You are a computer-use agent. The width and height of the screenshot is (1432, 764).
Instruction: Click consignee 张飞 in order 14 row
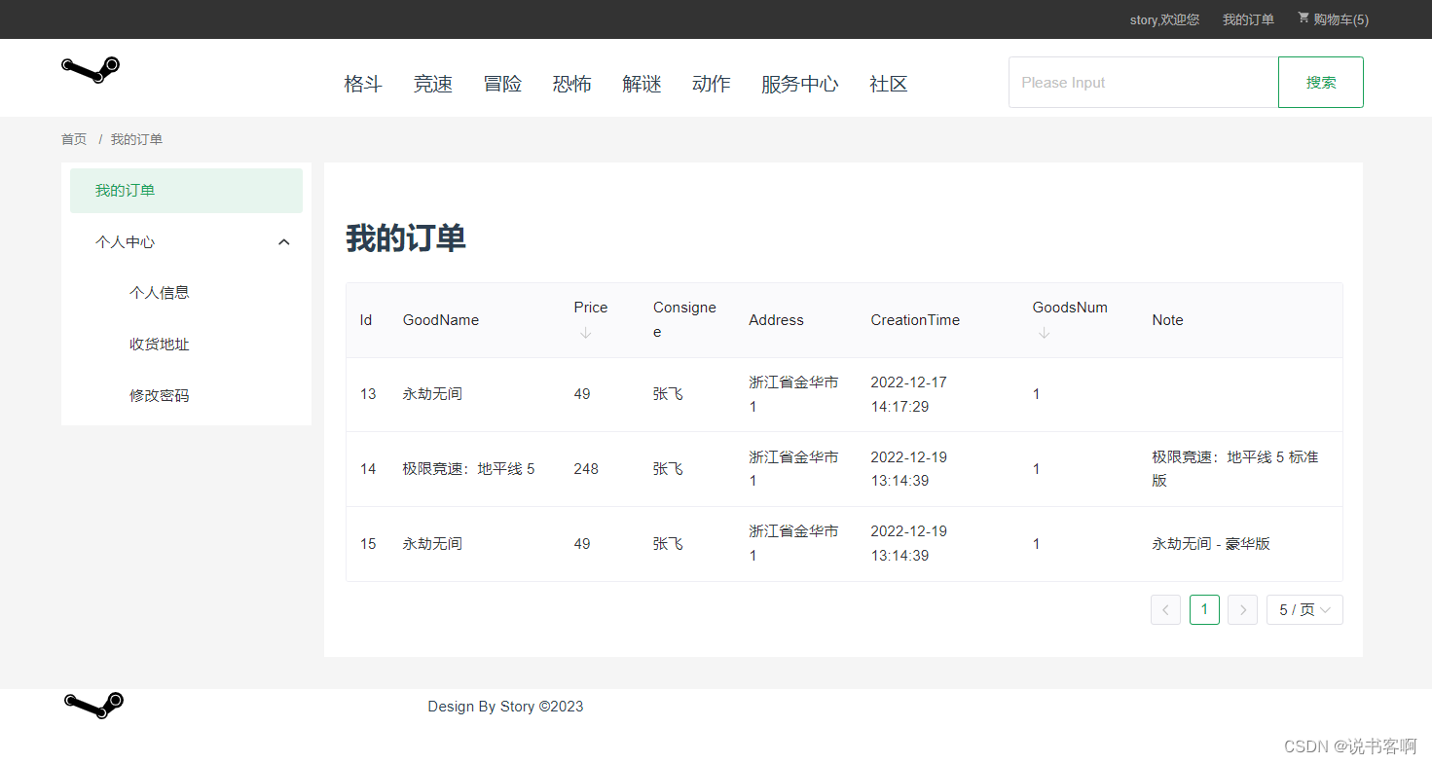(x=668, y=469)
